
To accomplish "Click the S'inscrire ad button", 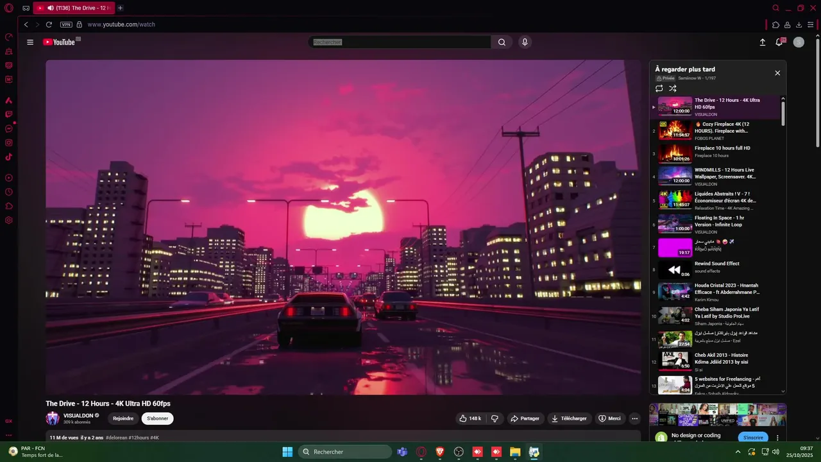I will (753, 438).
